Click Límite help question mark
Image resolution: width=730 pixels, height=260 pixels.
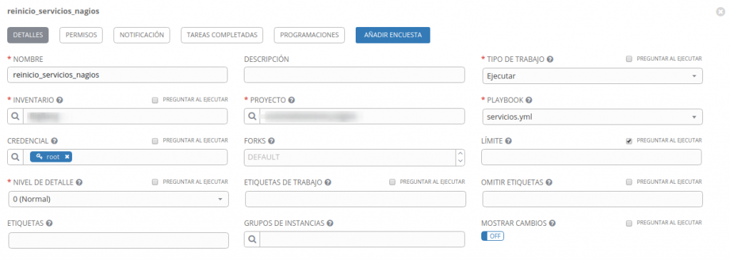[x=508, y=140]
